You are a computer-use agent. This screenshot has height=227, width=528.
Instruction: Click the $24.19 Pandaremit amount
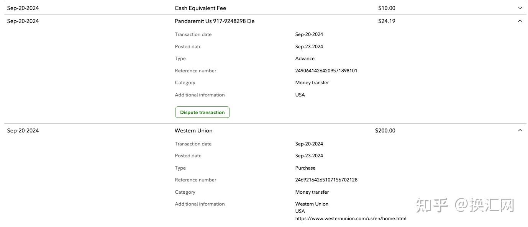(386, 21)
